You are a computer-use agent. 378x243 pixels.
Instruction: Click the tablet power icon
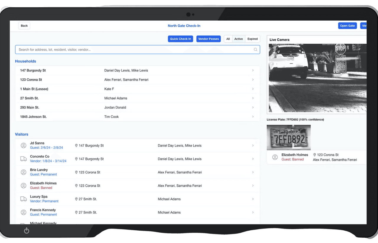coord(27,231)
